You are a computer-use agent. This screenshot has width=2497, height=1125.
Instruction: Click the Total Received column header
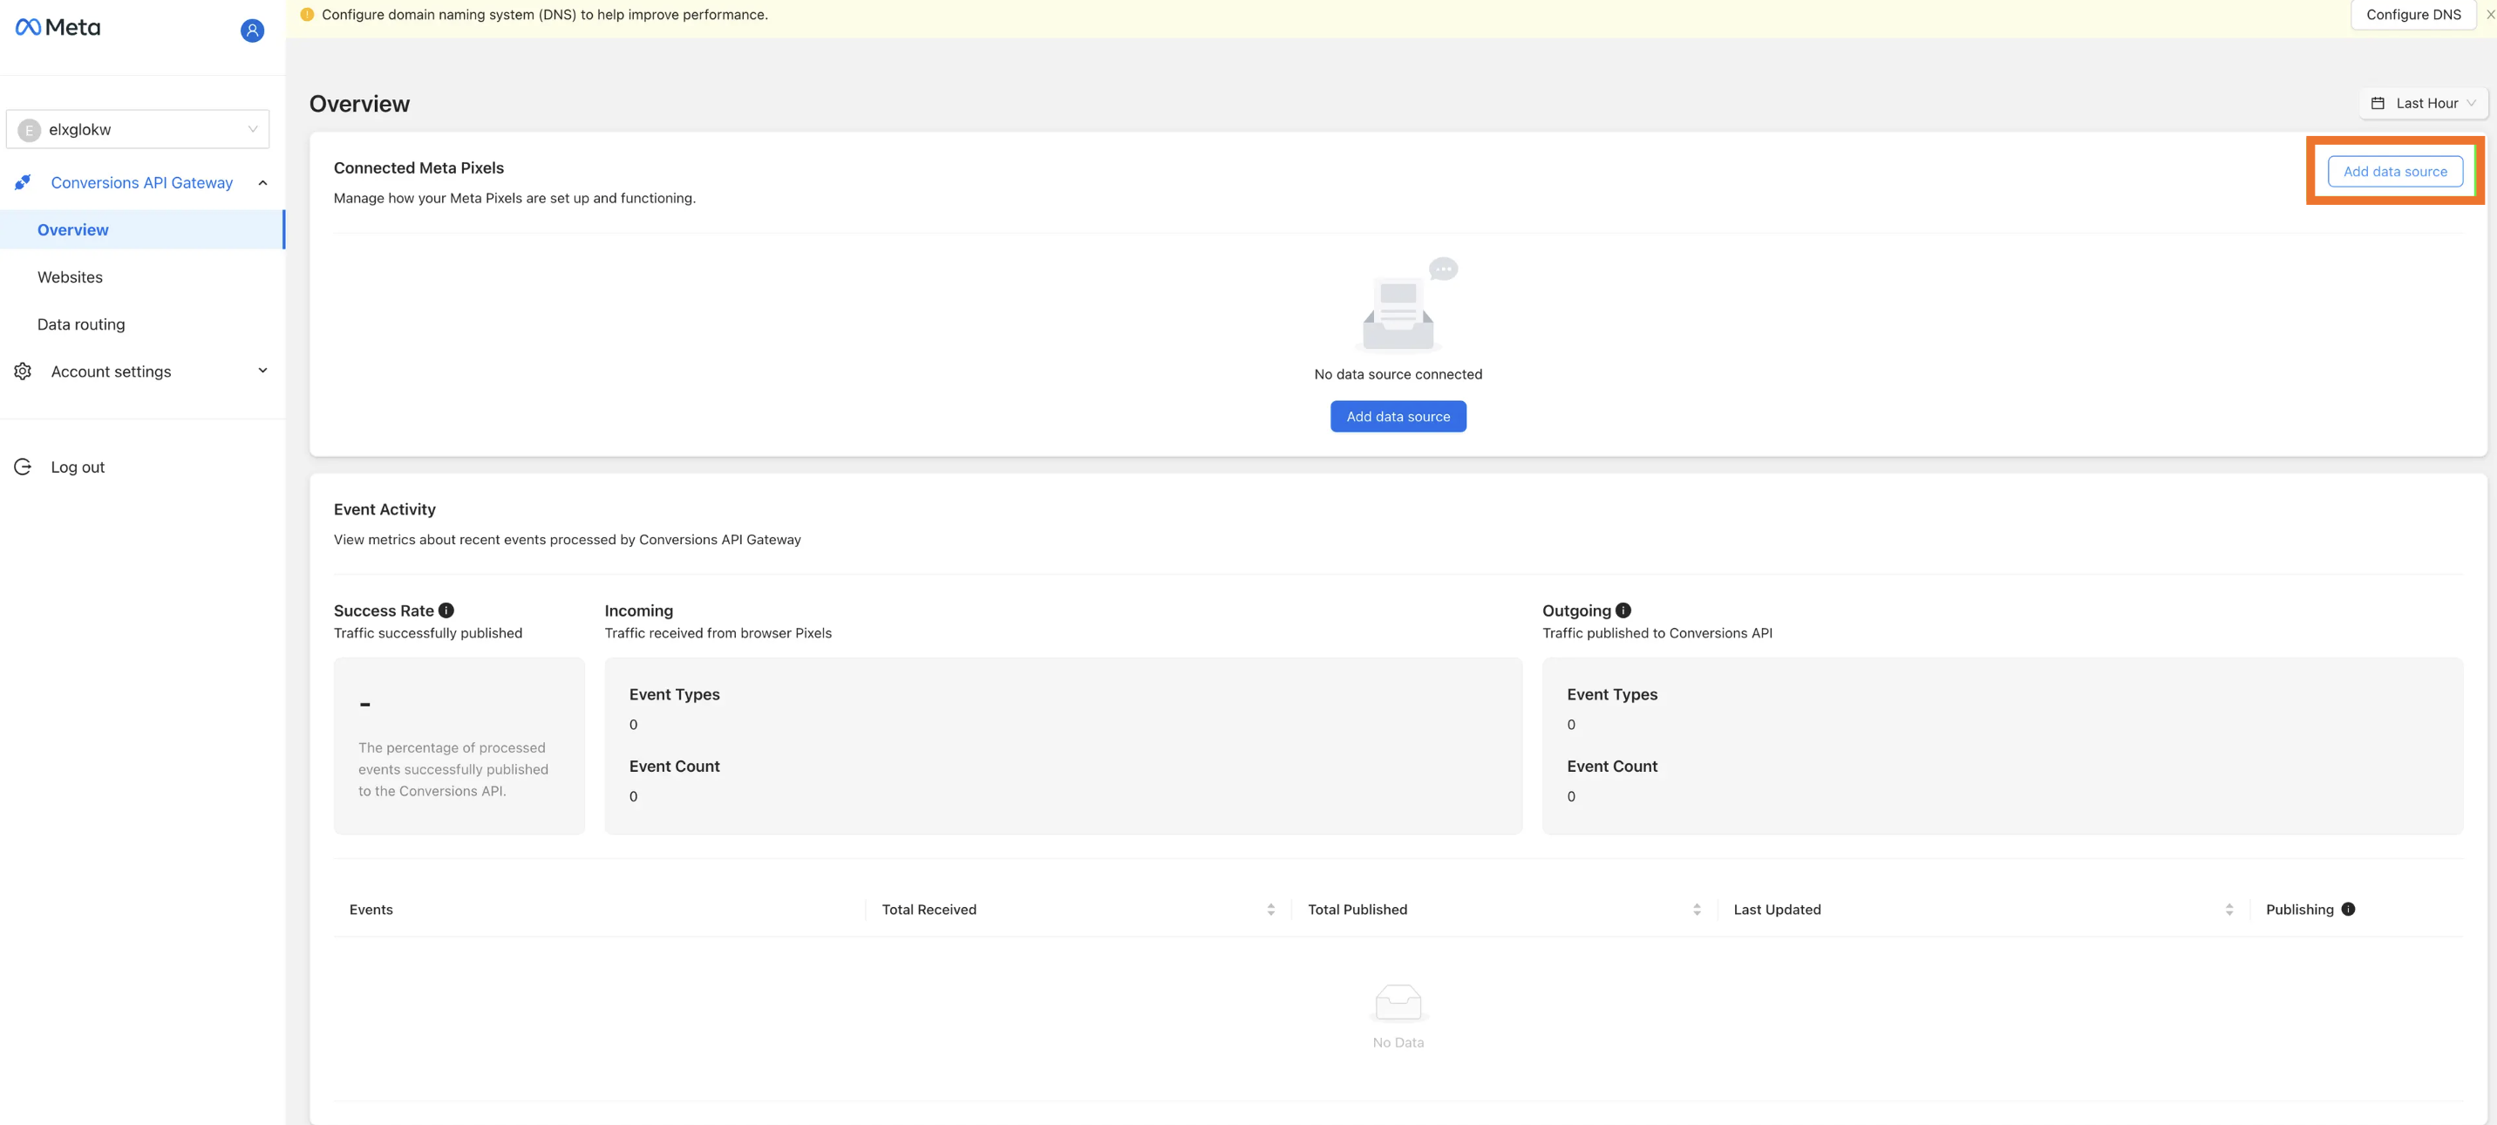pos(929,910)
